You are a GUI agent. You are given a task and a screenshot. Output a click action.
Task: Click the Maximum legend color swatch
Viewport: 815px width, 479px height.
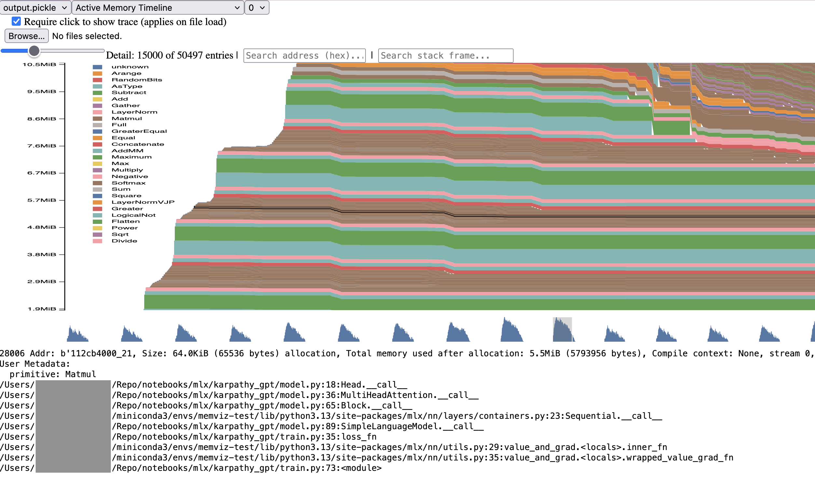tap(98, 157)
